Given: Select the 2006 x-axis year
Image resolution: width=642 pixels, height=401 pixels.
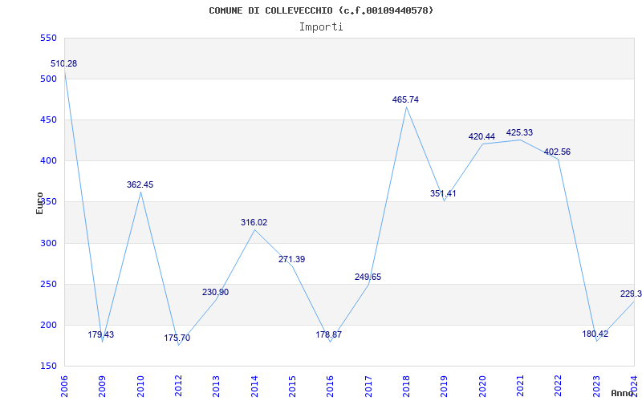Looking at the screenshot, I should pos(64,386).
